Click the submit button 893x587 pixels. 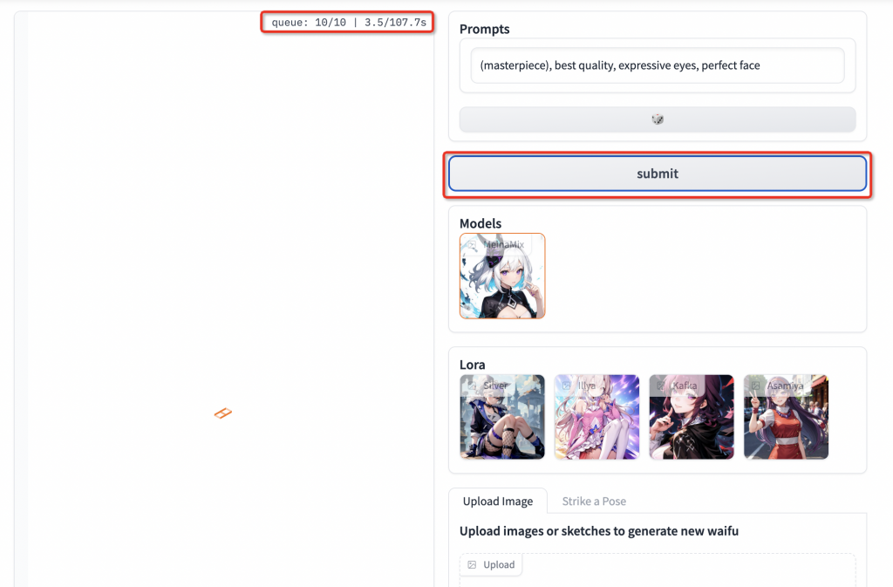(658, 174)
